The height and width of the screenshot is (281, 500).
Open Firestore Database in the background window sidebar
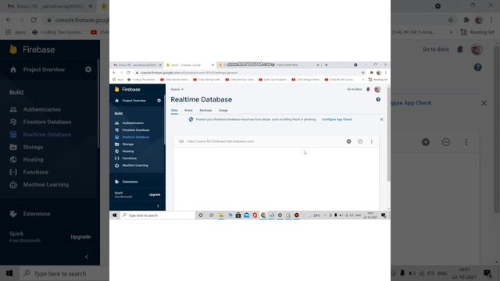pyautogui.click(x=47, y=122)
